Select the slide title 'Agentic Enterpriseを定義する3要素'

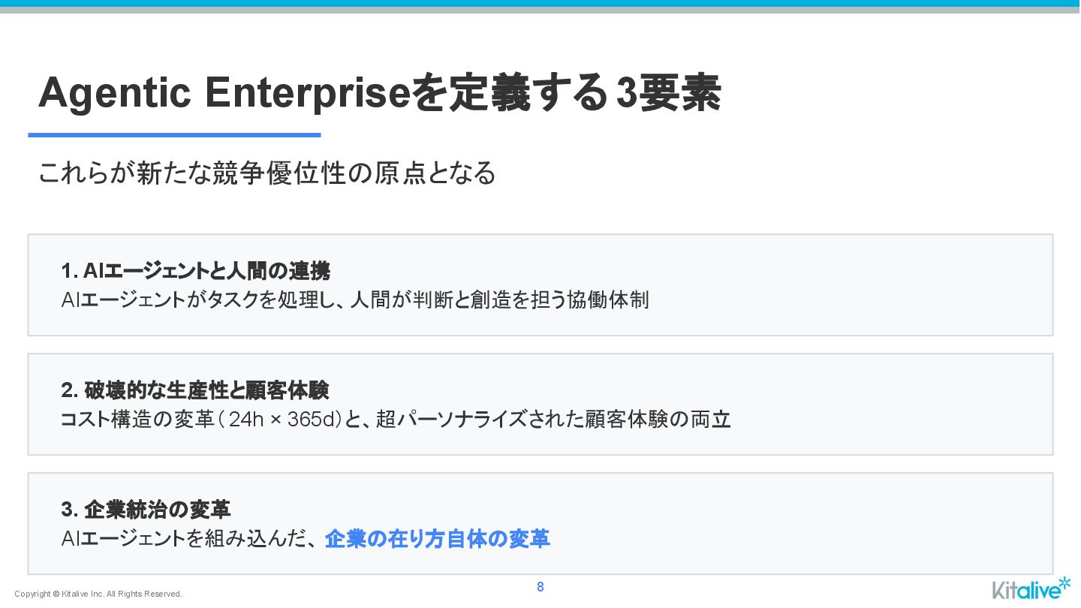pyautogui.click(x=379, y=93)
